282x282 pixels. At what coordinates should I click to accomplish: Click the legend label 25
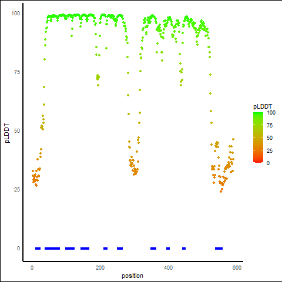pyautogui.click(x=270, y=150)
